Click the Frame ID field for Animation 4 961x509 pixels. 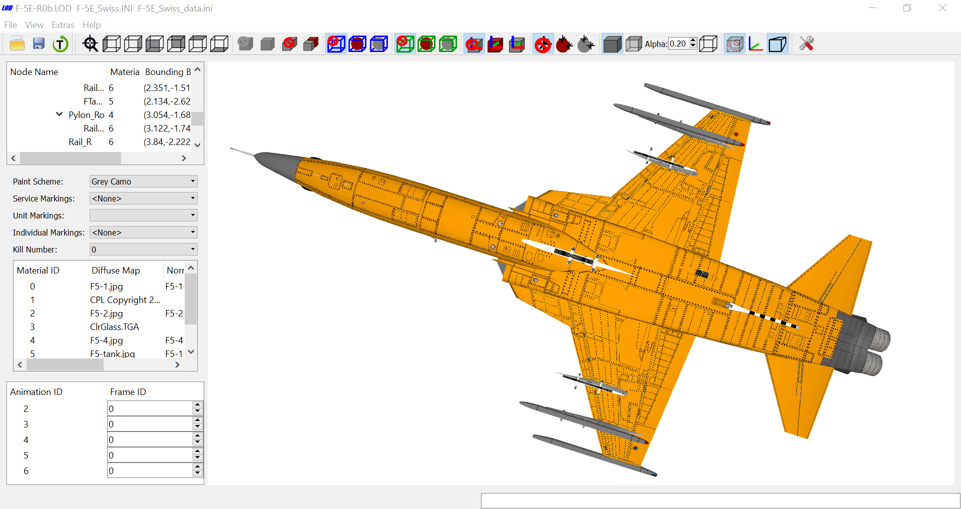tap(150, 439)
